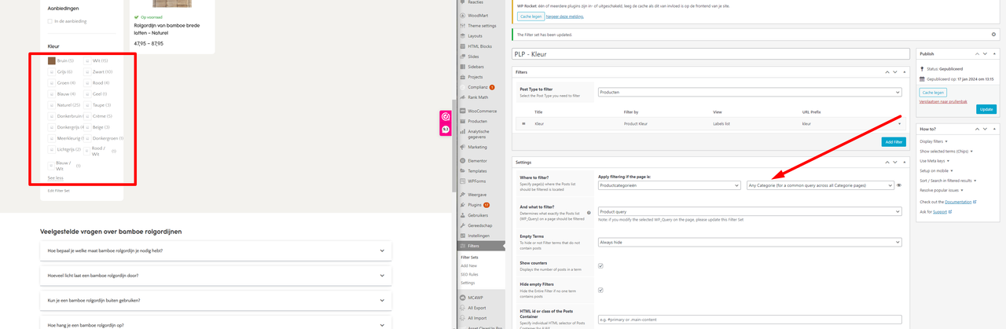Viewport: 1006px width, 329px height.
Task: Open 'Productcategorieën' page dropdown
Action: (669, 185)
